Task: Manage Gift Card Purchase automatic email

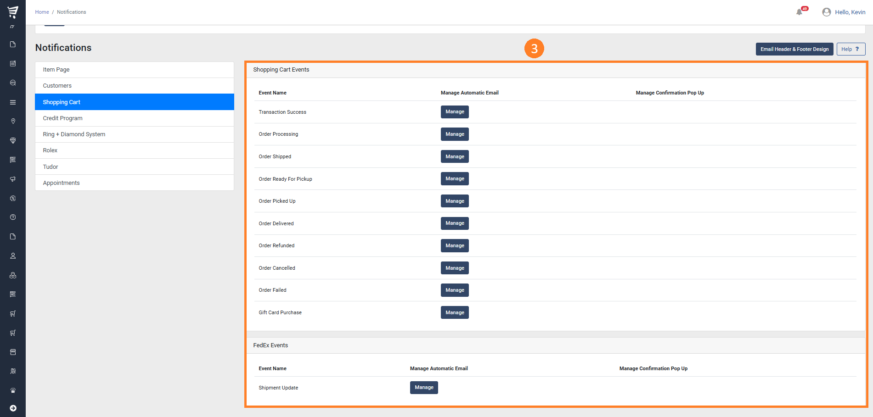Action: click(x=455, y=312)
